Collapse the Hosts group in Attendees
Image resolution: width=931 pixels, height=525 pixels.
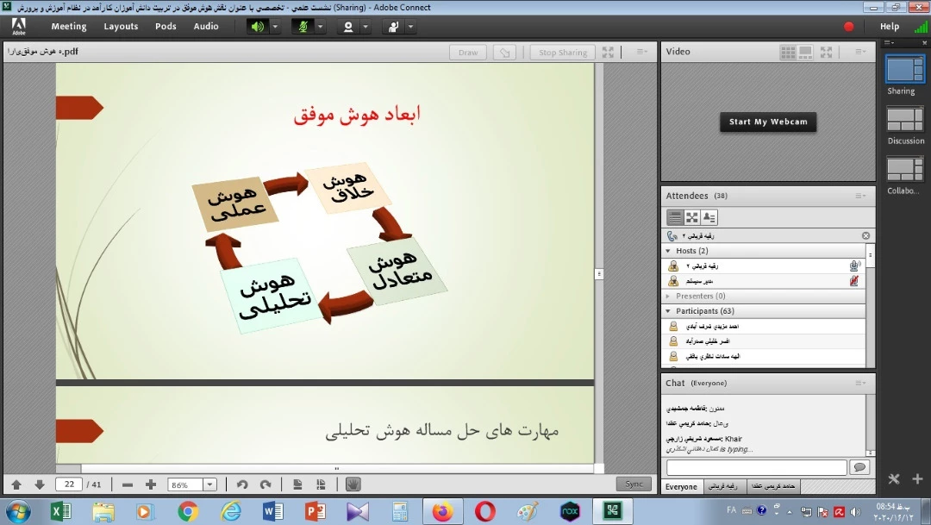(x=668, y=251)
